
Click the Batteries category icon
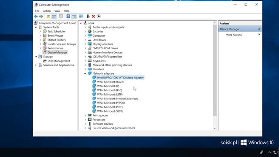(x=90, y=31)
